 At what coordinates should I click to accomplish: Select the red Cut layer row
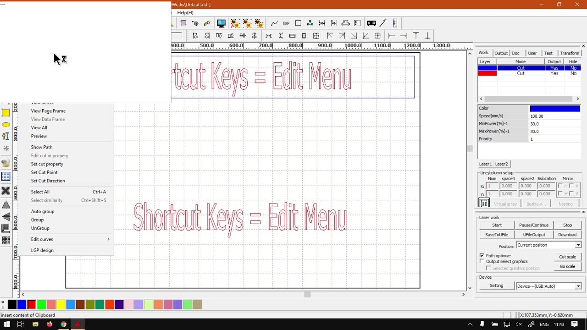[530, 73]
